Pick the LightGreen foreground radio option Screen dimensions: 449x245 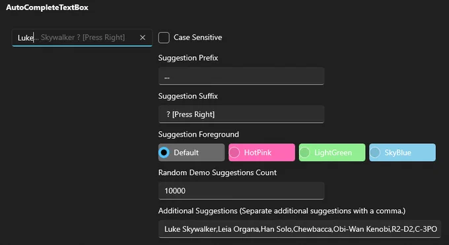coord(332,153)
